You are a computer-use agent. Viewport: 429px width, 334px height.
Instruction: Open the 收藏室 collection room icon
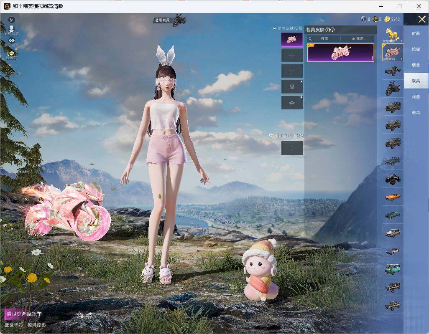(x=11, y=55)
